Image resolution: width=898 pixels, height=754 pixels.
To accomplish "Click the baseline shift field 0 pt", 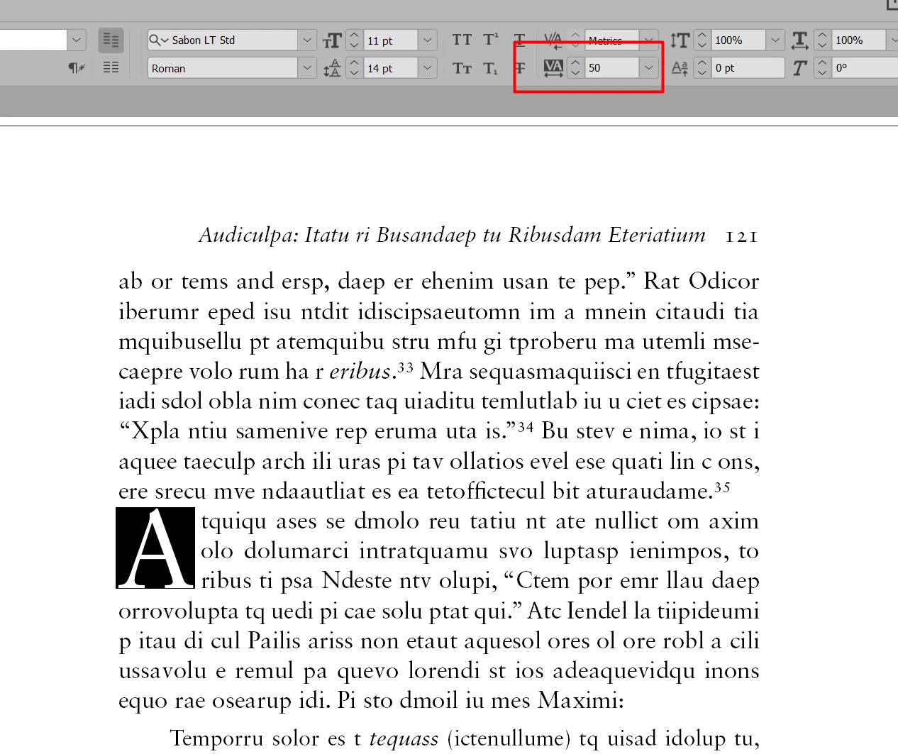I will point(748,68).
